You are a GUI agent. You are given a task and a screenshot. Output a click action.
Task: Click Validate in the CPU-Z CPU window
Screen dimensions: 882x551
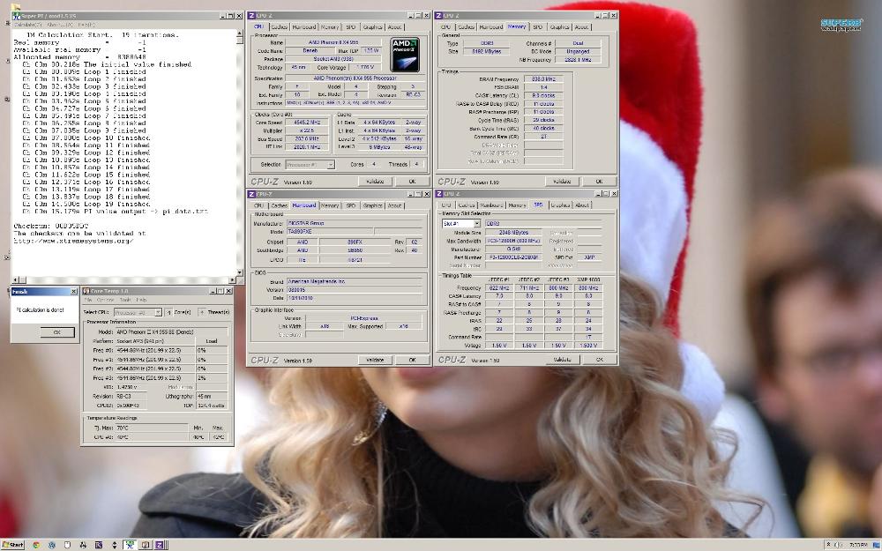coord(375,182)
